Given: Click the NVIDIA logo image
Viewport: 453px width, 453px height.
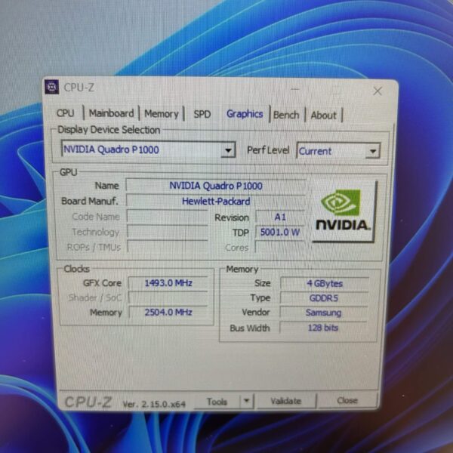Looking at the screenshot, I should click(344, 211).
